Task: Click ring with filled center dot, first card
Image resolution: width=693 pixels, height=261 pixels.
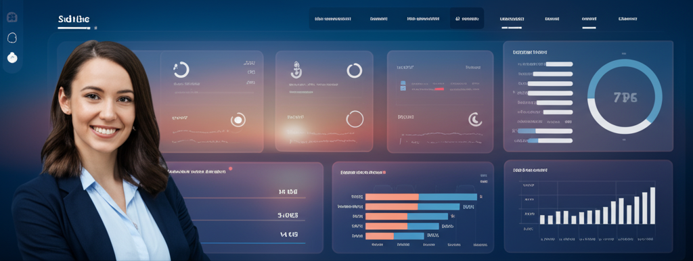Action: tap(238, 120)
